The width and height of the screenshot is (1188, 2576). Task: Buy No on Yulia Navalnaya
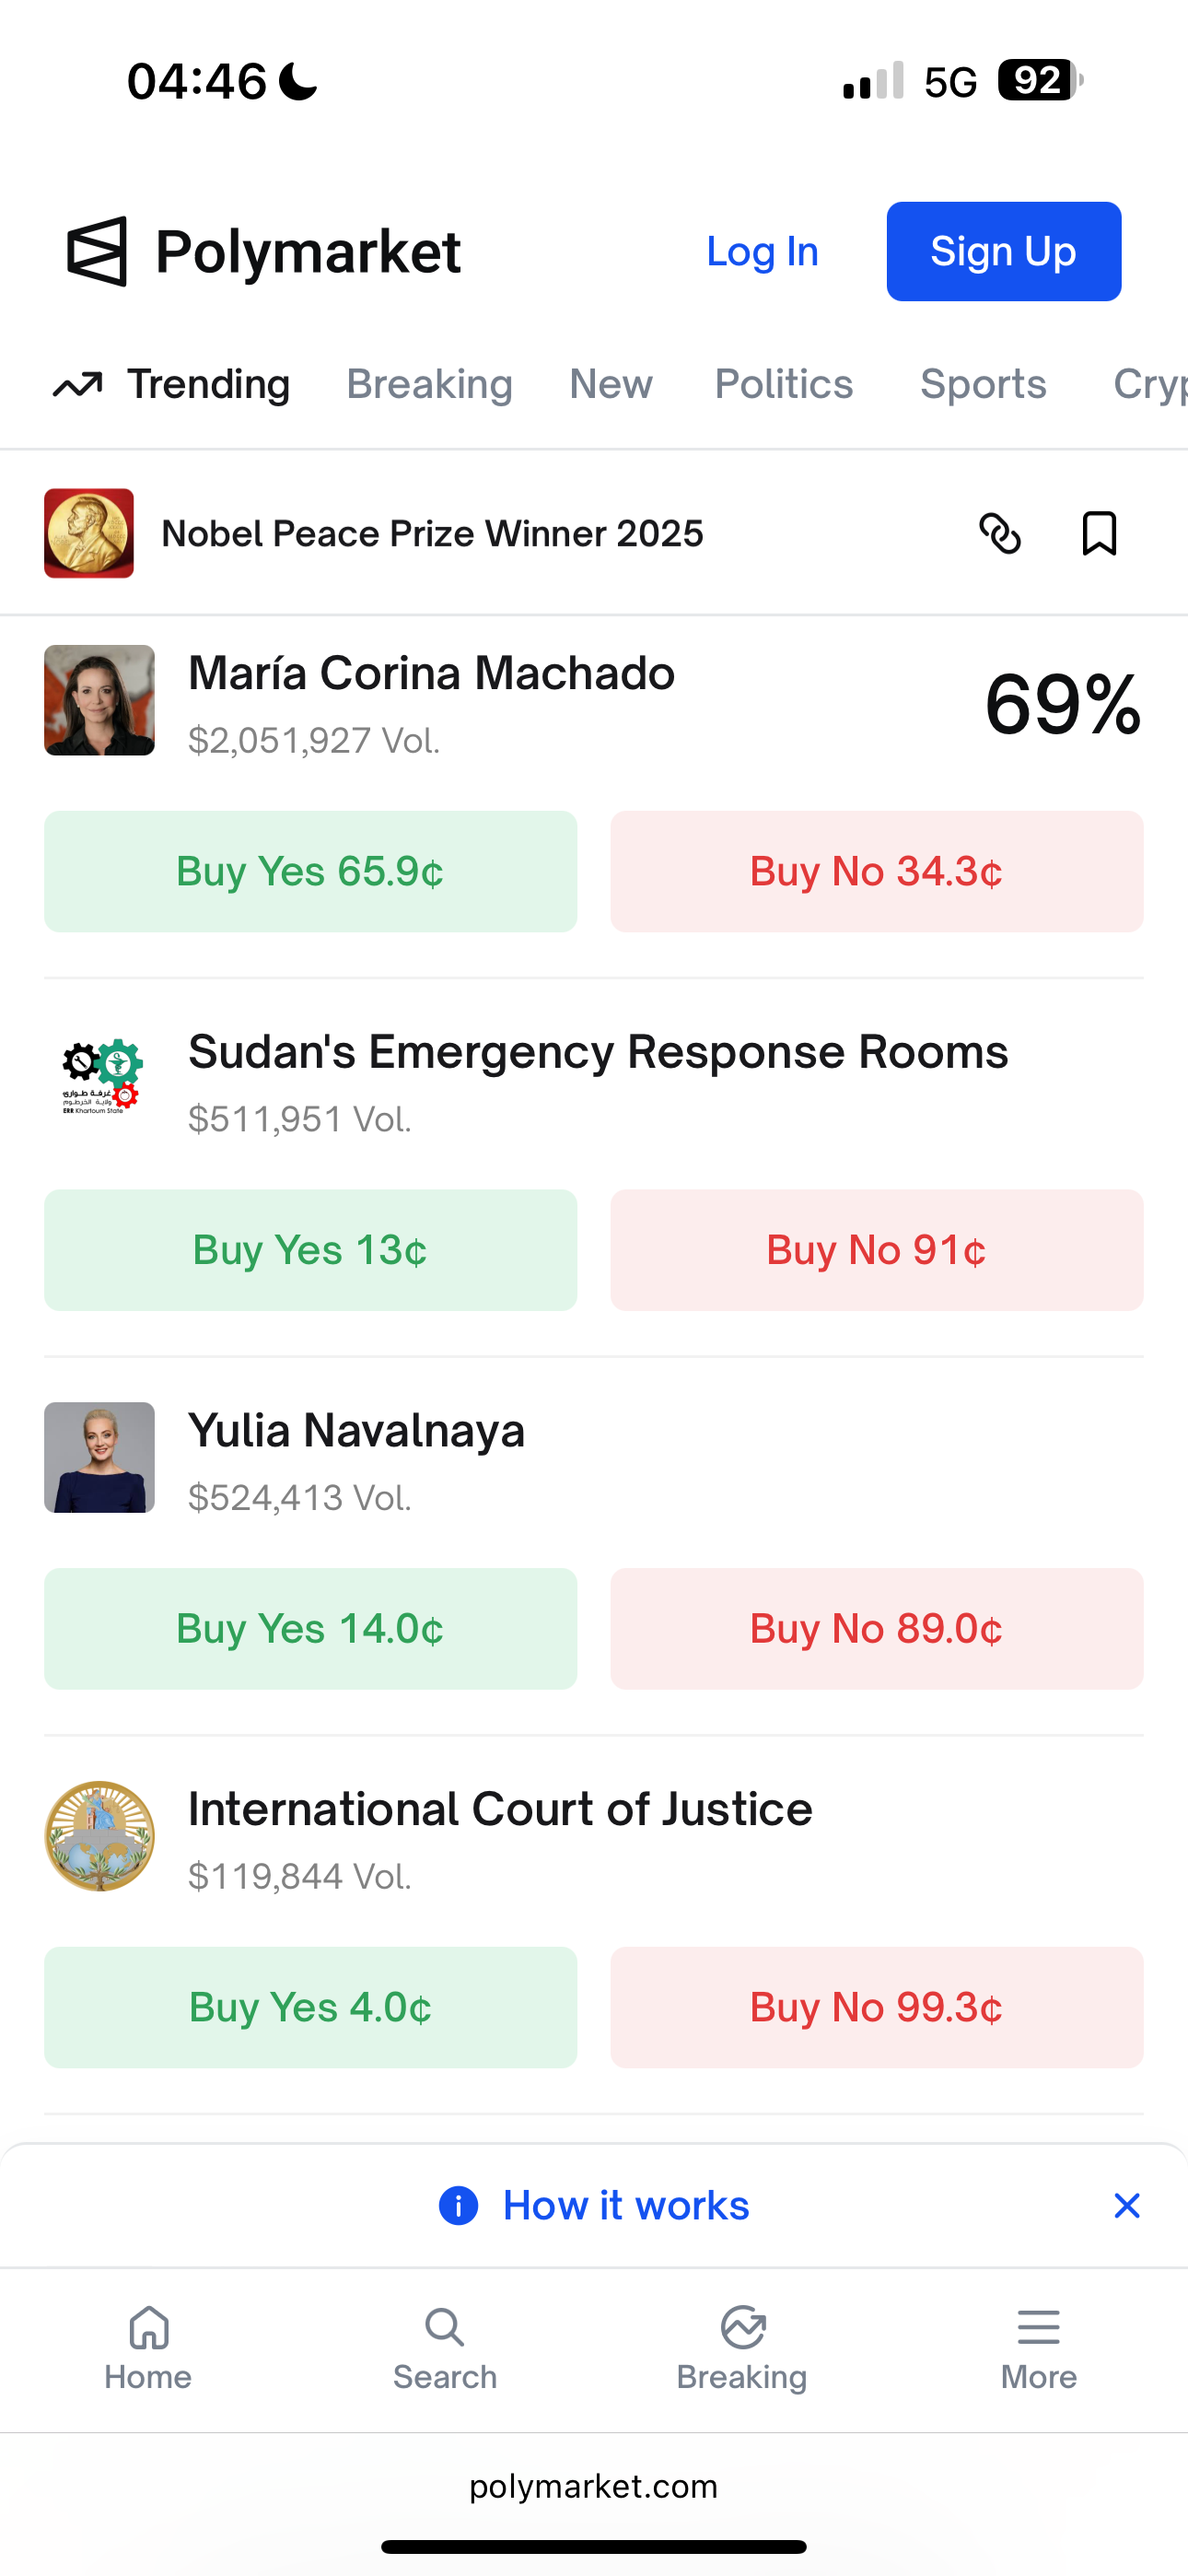click(x=876, y=1628)
